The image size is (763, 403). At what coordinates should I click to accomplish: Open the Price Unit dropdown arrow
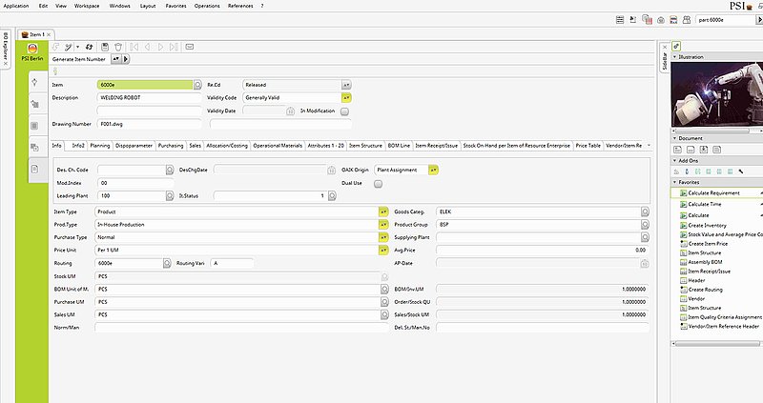(383, 250)
